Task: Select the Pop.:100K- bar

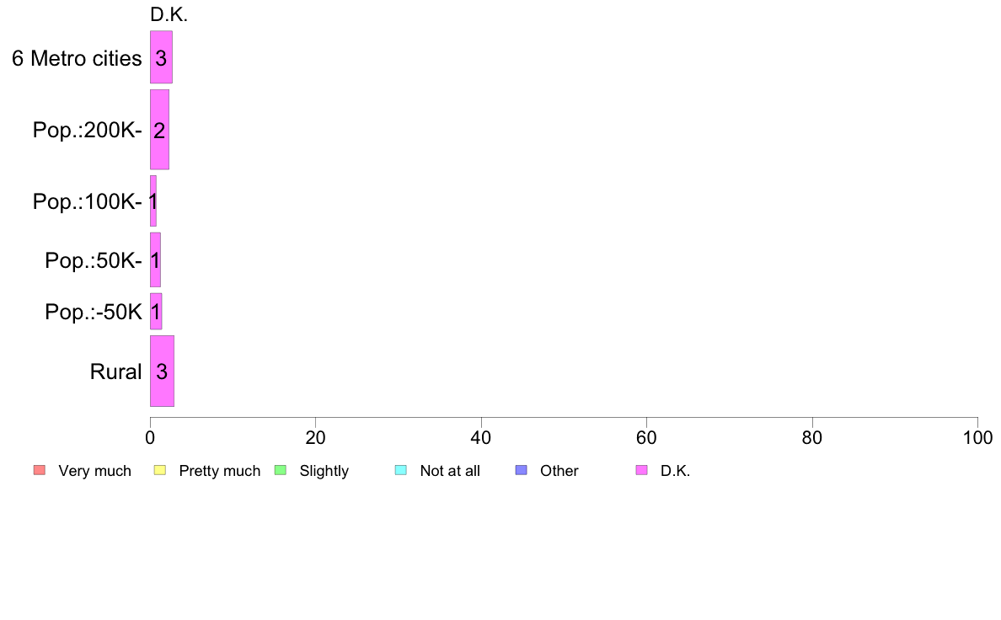Action: [153, 201]
